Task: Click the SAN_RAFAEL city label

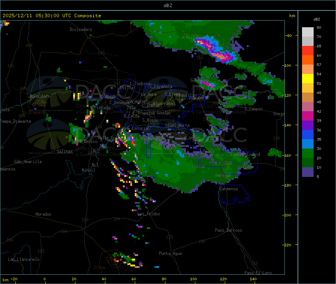Action: pyautogui.click(x=137, y=102)
